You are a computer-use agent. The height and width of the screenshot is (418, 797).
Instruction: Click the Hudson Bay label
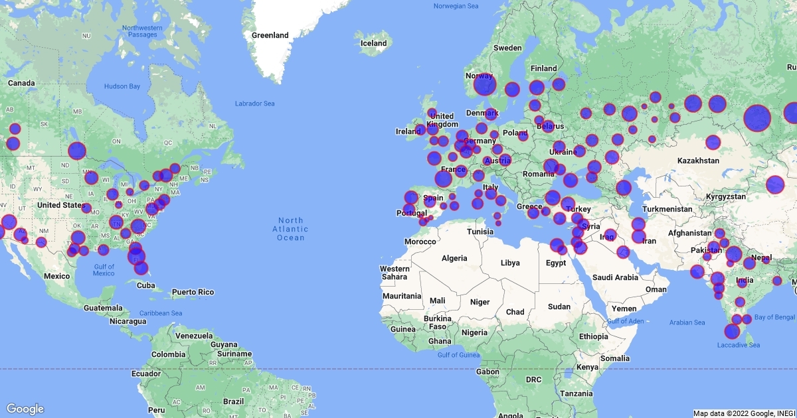[122, 86]
